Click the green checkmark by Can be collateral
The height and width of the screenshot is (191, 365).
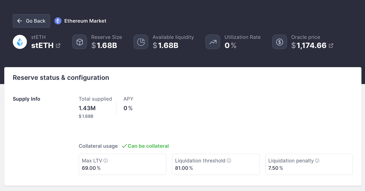click(124, 146)
